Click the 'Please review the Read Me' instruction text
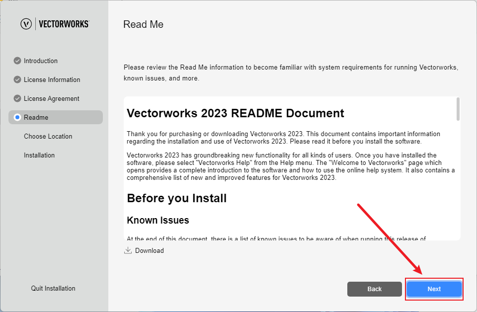The width and height of the screenshot is (477, 312). tap(291, 73)
